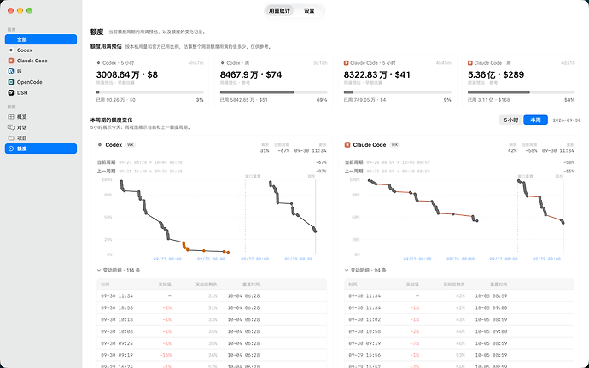Select the 09-30 10:08 row in the Codex table
The height and width of the screenshot is (368, 589).
point(212,331)
